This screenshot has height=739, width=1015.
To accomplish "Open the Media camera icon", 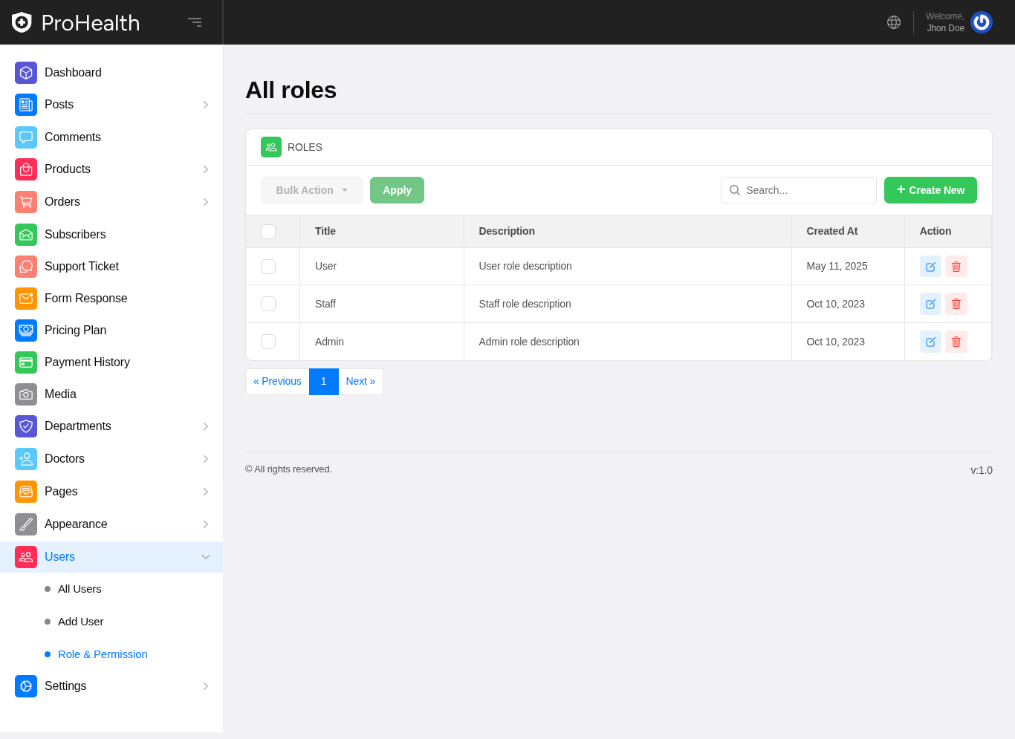I will 26,394.
